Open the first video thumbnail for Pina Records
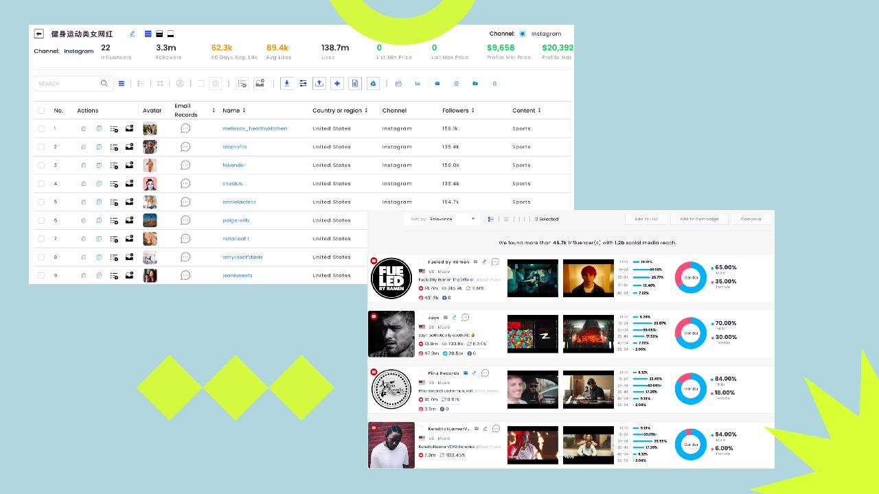 (533, 390)
